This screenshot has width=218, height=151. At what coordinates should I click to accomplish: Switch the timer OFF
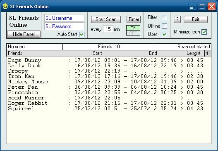pos(133,33)
